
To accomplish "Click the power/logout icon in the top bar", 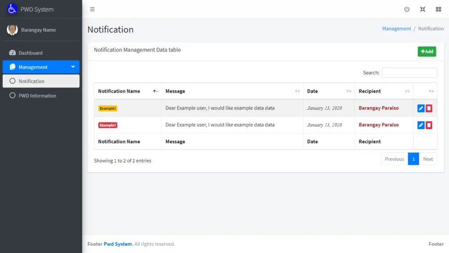I will point(407,9).
